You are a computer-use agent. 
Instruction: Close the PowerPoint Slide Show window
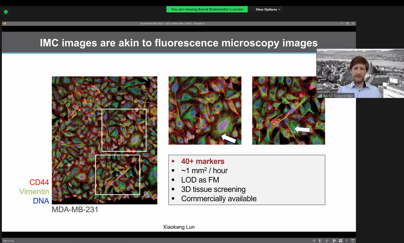point(353,23)
